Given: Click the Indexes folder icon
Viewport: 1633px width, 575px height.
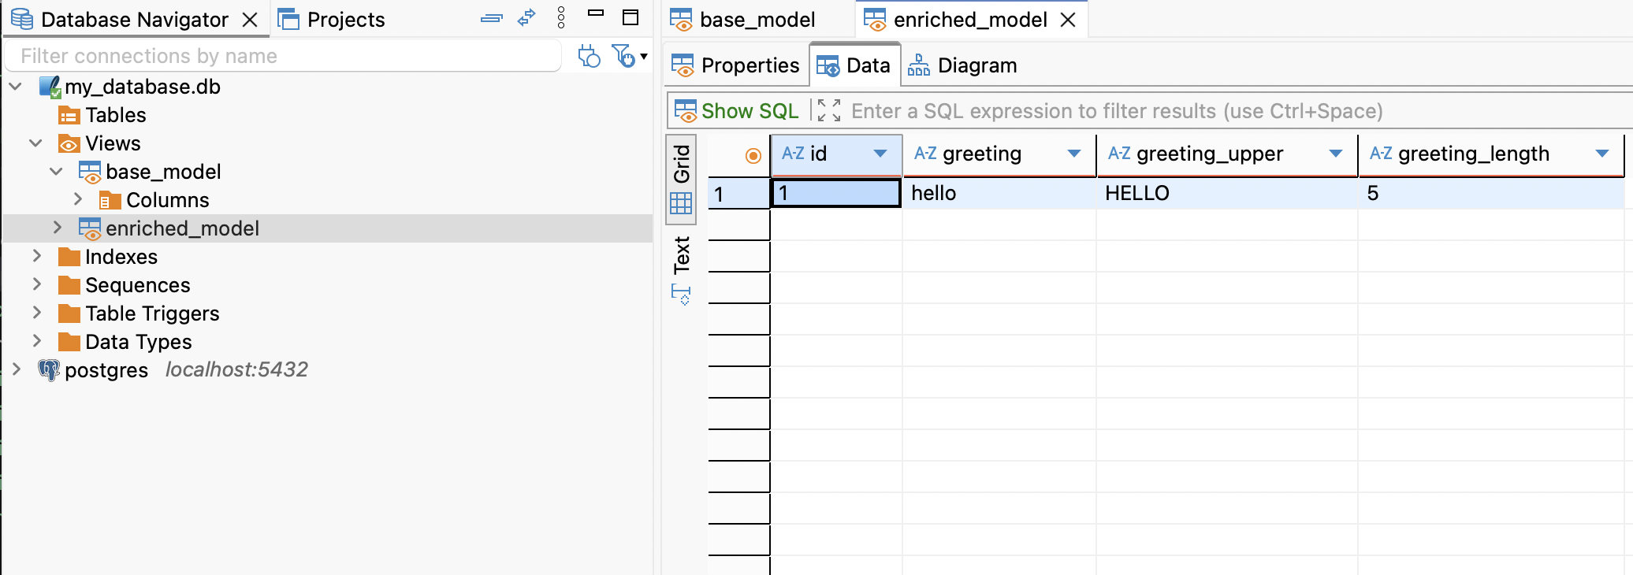Looking at the screenshot, I should 69,257.
